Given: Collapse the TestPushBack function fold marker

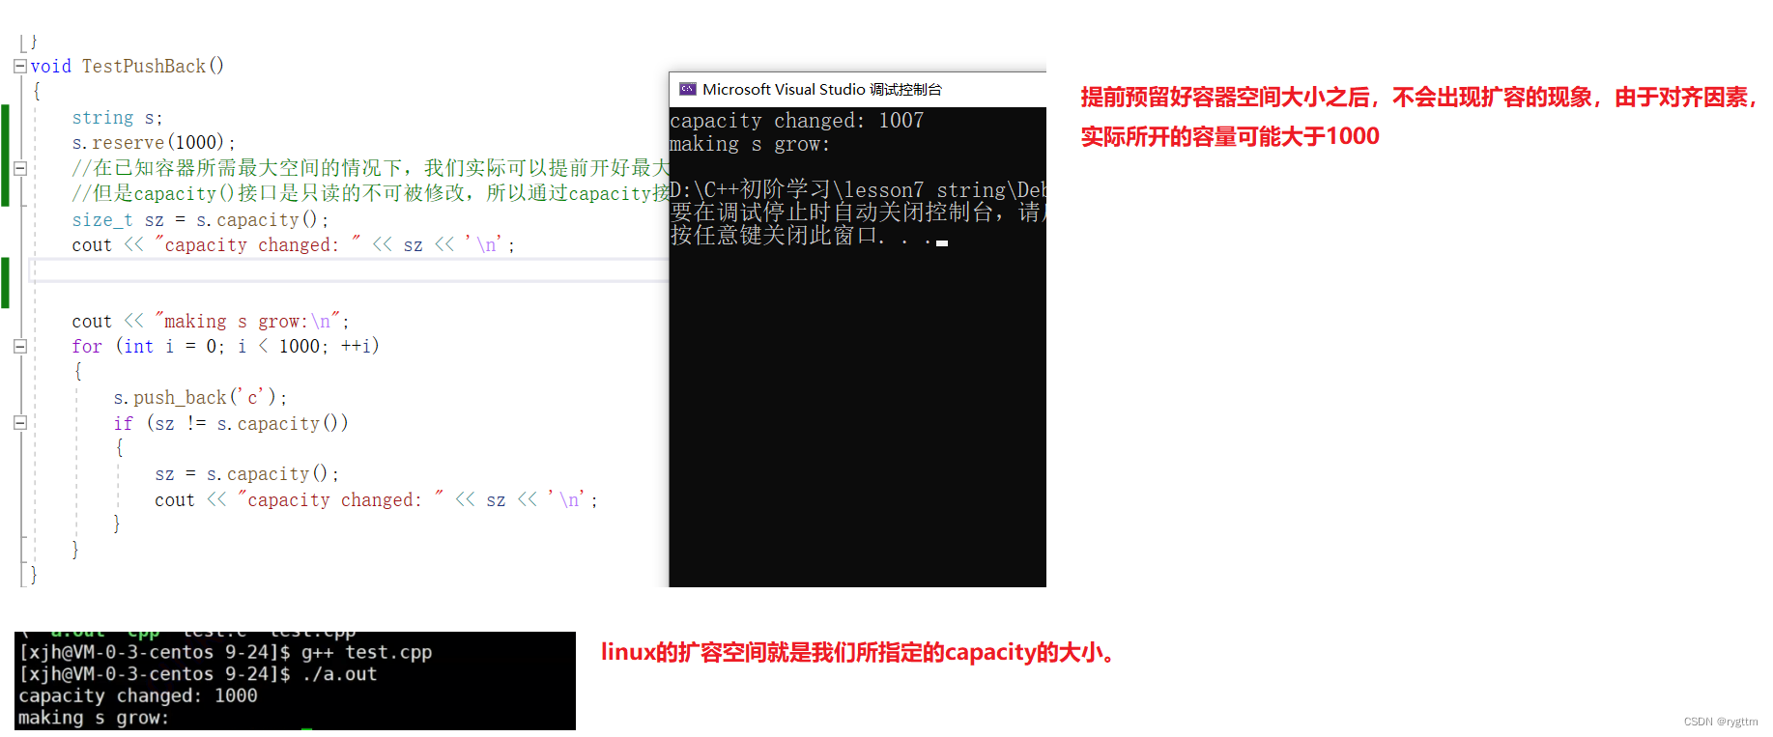Looking at the screenshot, I should (19, 67).
